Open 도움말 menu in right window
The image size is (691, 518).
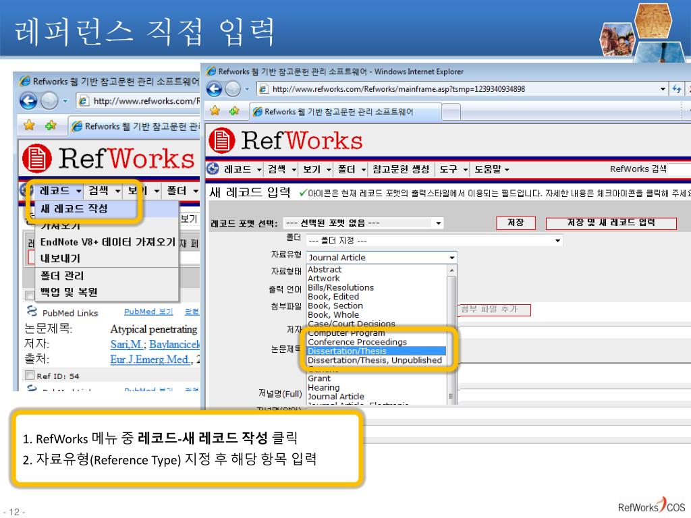(491, 169)
